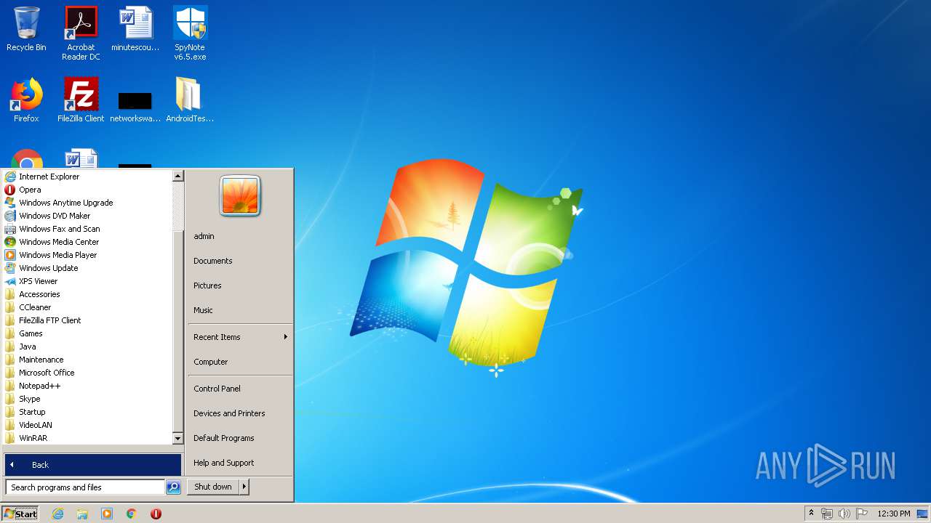The height and width of the screenshot is (523, 931).
Task: Click the clock showing 12:30 PM
Action: [x=893, y=514]
